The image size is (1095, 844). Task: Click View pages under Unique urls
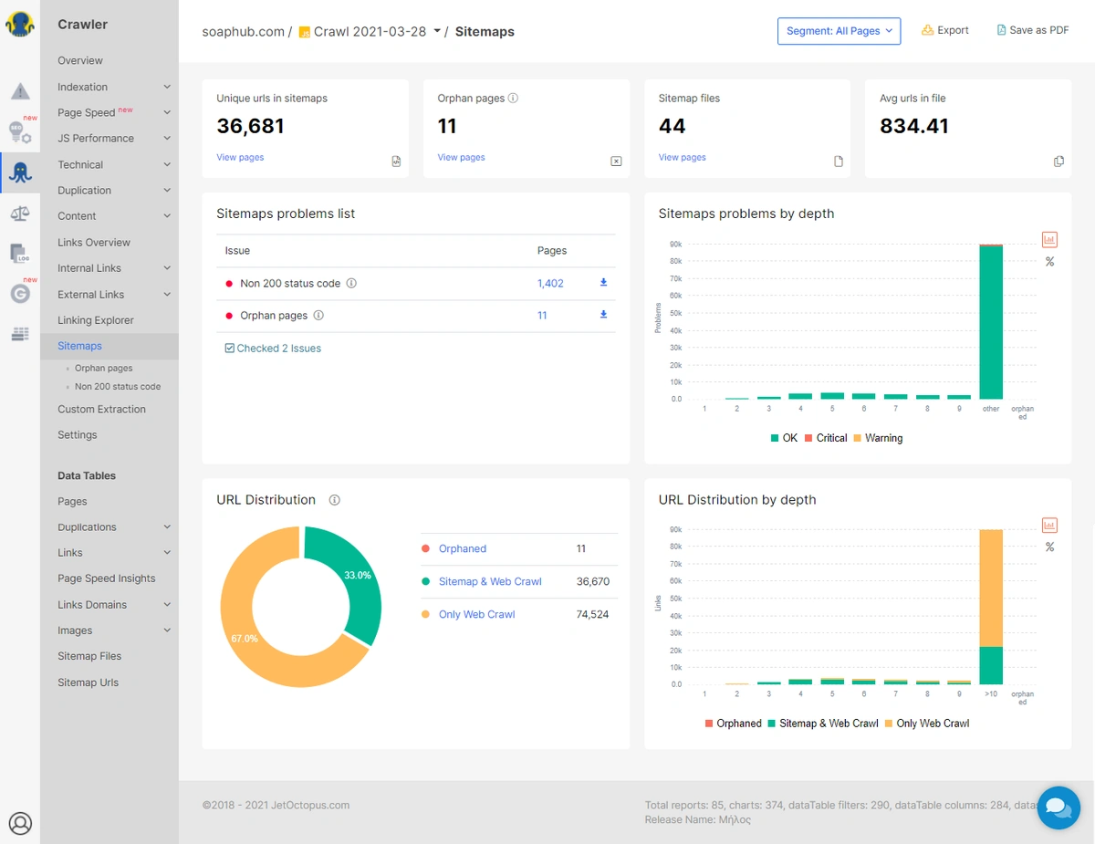[x=240, y=157]
